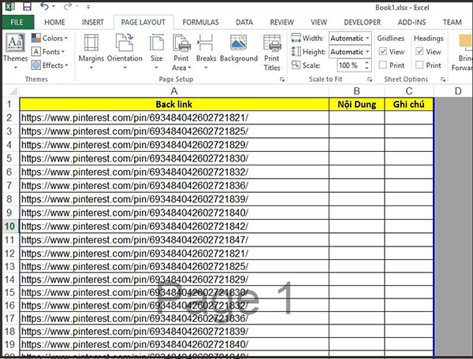473x359 pixels.
Task: Switch to the REVIEW tab
Action: coord(281,22)
